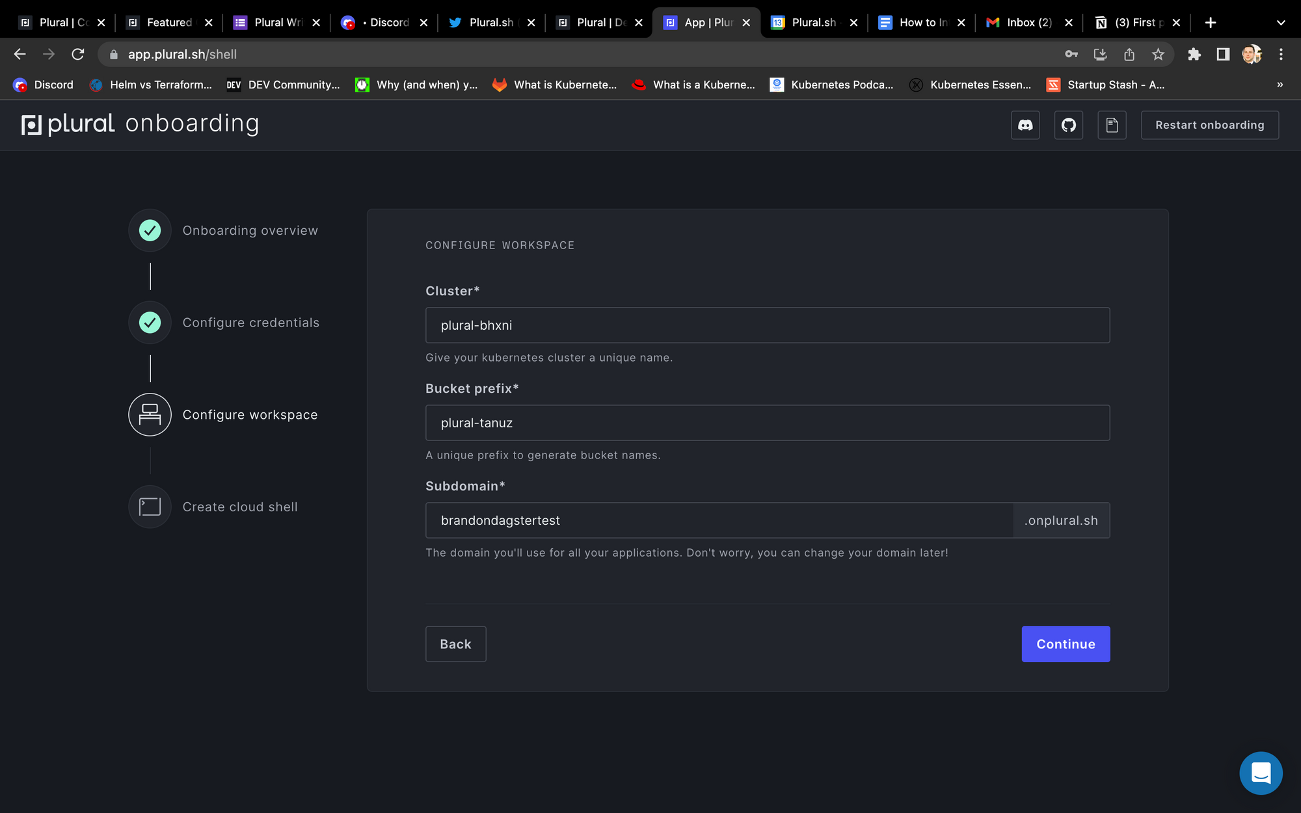Open a new tab
This screenshot has width=1301, height=813.
[x=1210, y=23]
